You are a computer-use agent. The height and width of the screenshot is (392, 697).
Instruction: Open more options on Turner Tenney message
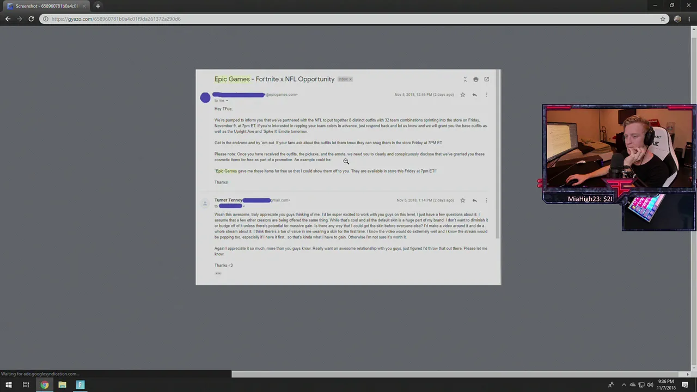coord(486,200)
